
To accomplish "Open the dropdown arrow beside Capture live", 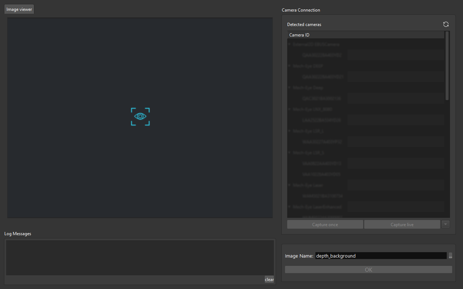I will click(446, 224).
